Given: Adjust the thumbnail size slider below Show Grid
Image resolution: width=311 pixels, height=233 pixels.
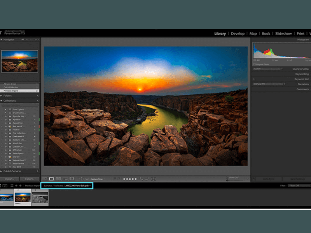Looking at the screenshot, I should click(x=233, y=180).
